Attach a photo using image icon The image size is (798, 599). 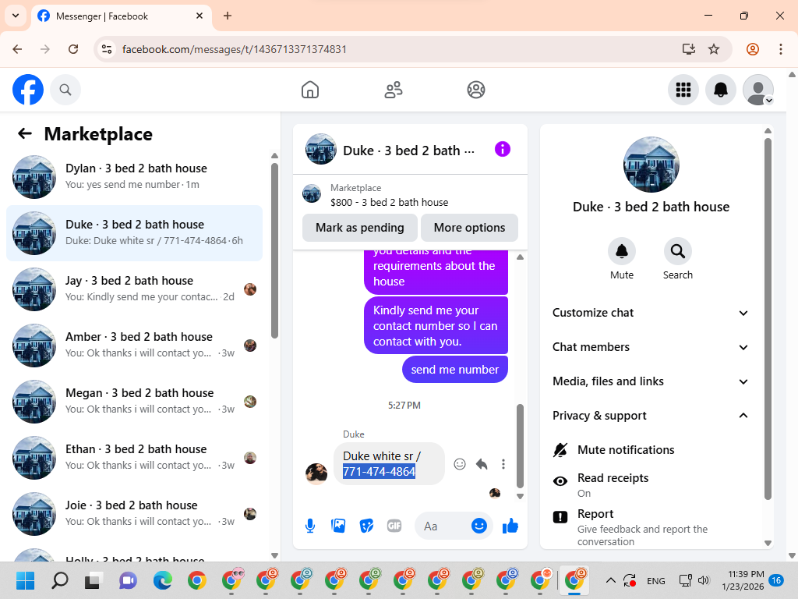click(338, 526)
